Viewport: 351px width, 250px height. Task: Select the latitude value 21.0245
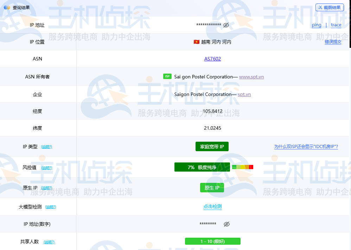(212, 128)
